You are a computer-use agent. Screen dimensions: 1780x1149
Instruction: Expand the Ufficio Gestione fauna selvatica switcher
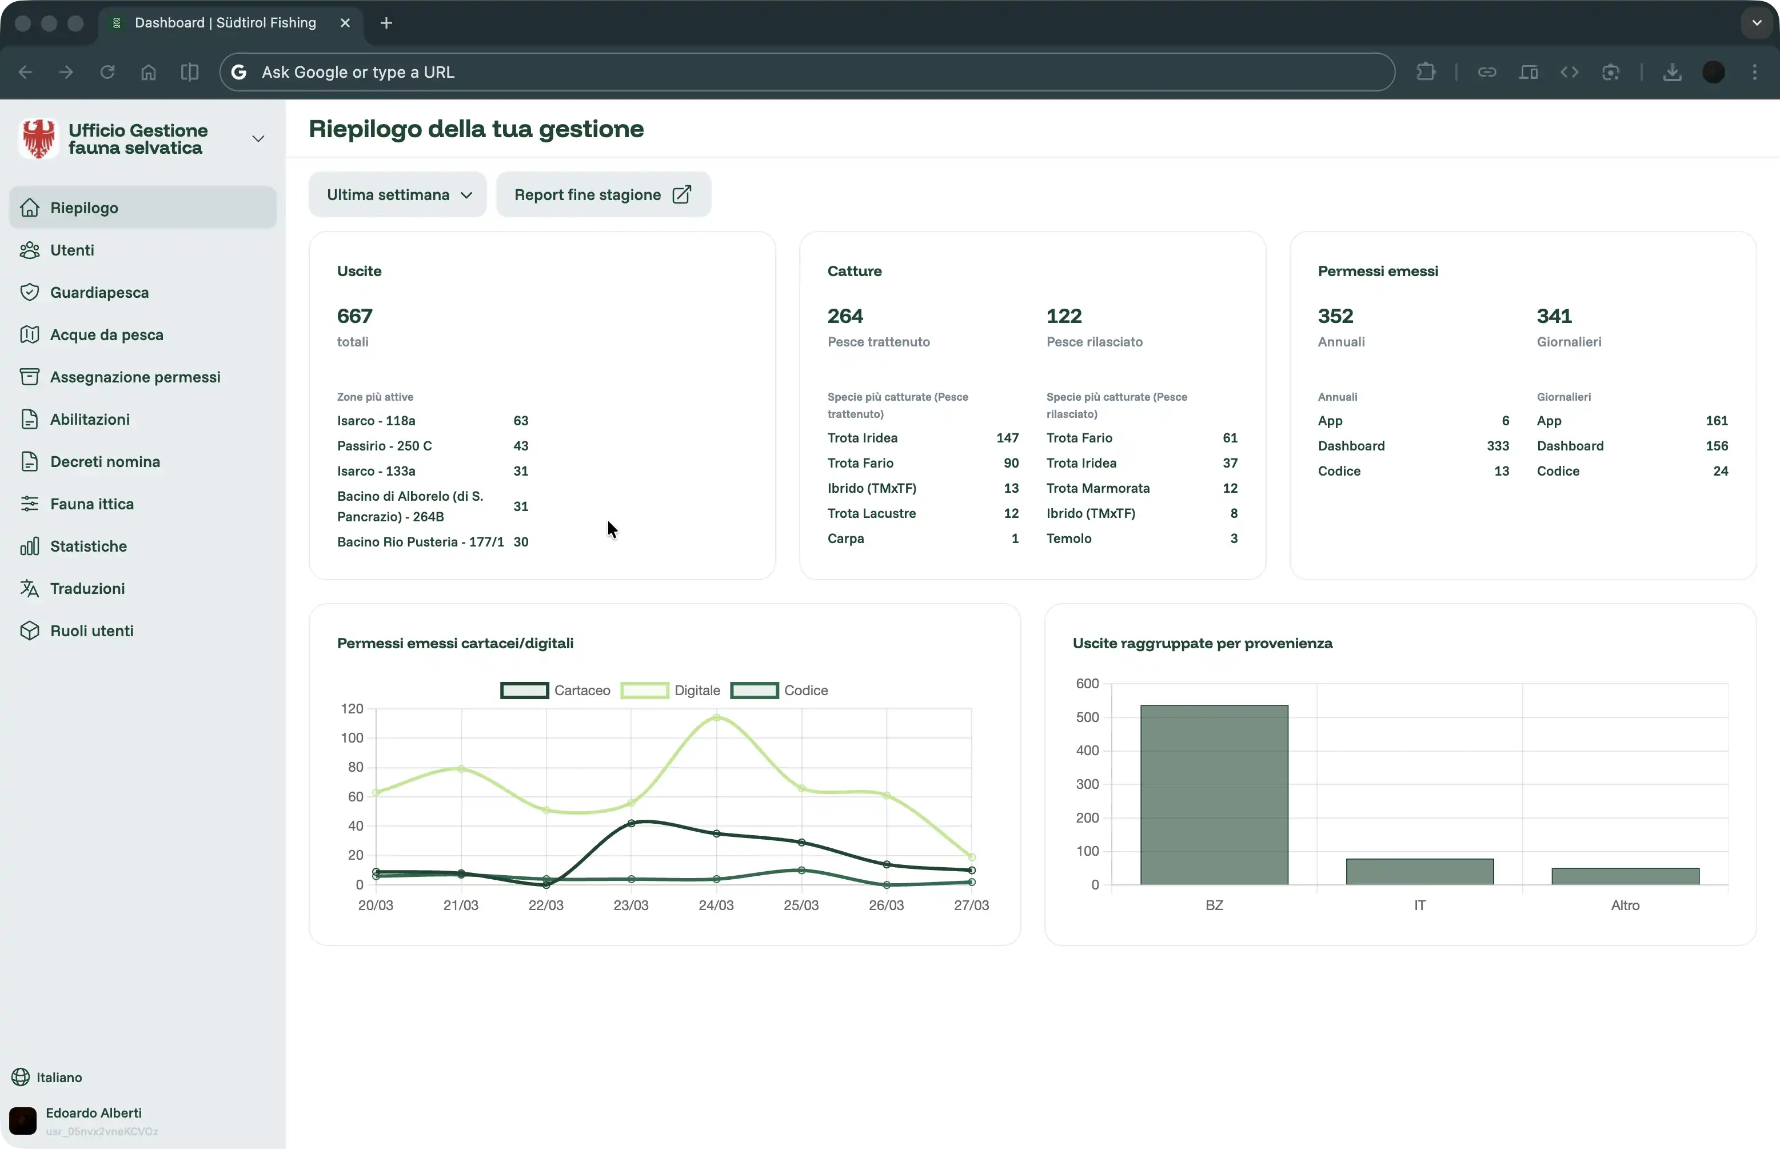258,139
